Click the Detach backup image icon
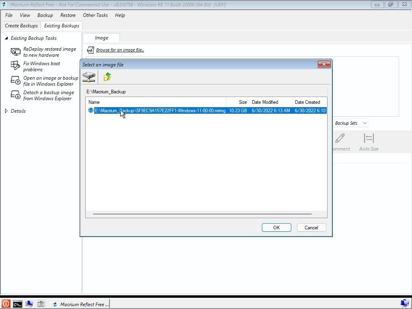This screenshot has height=309, width=412. tap(16, 95)
